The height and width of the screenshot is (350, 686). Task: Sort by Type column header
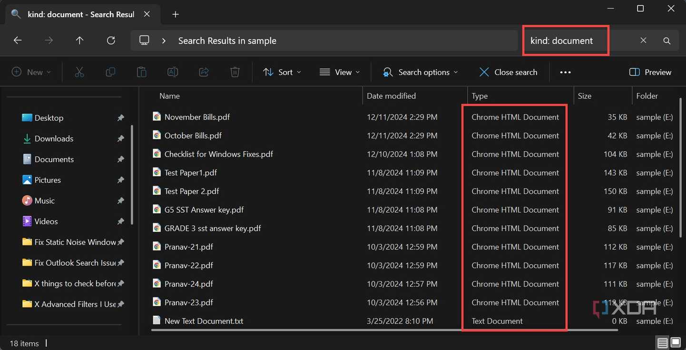[x=480, y=96]
